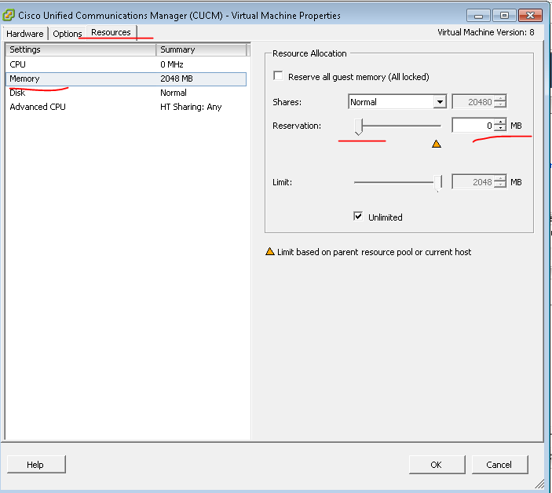Click the Reservation slider handle
552x493 pixels.
pos(358,126)
